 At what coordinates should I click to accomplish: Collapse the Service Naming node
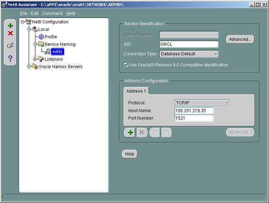[35, 45]
